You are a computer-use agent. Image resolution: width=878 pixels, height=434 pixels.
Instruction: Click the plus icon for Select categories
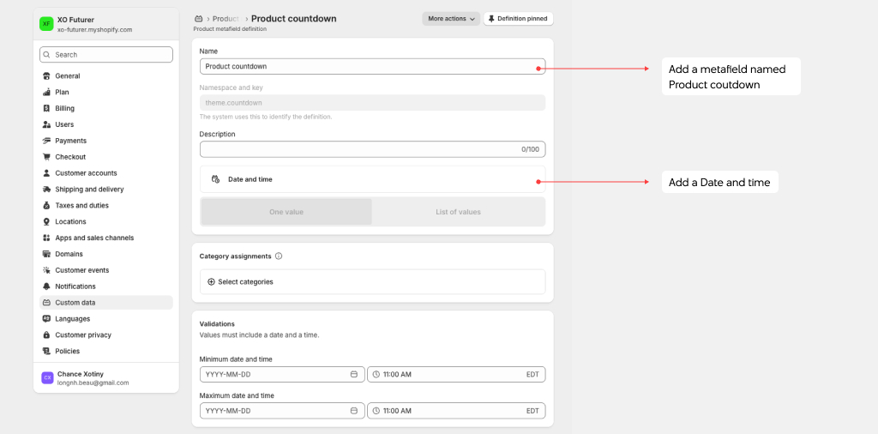[x=211, y=281]
